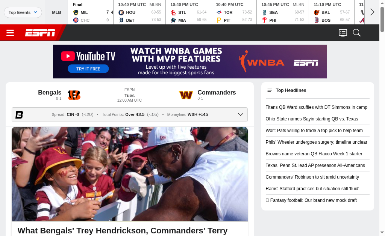Viewport: 385px width, 236px height.
Task: Show next games with scoreboard arrow
Action: [372, 12]
